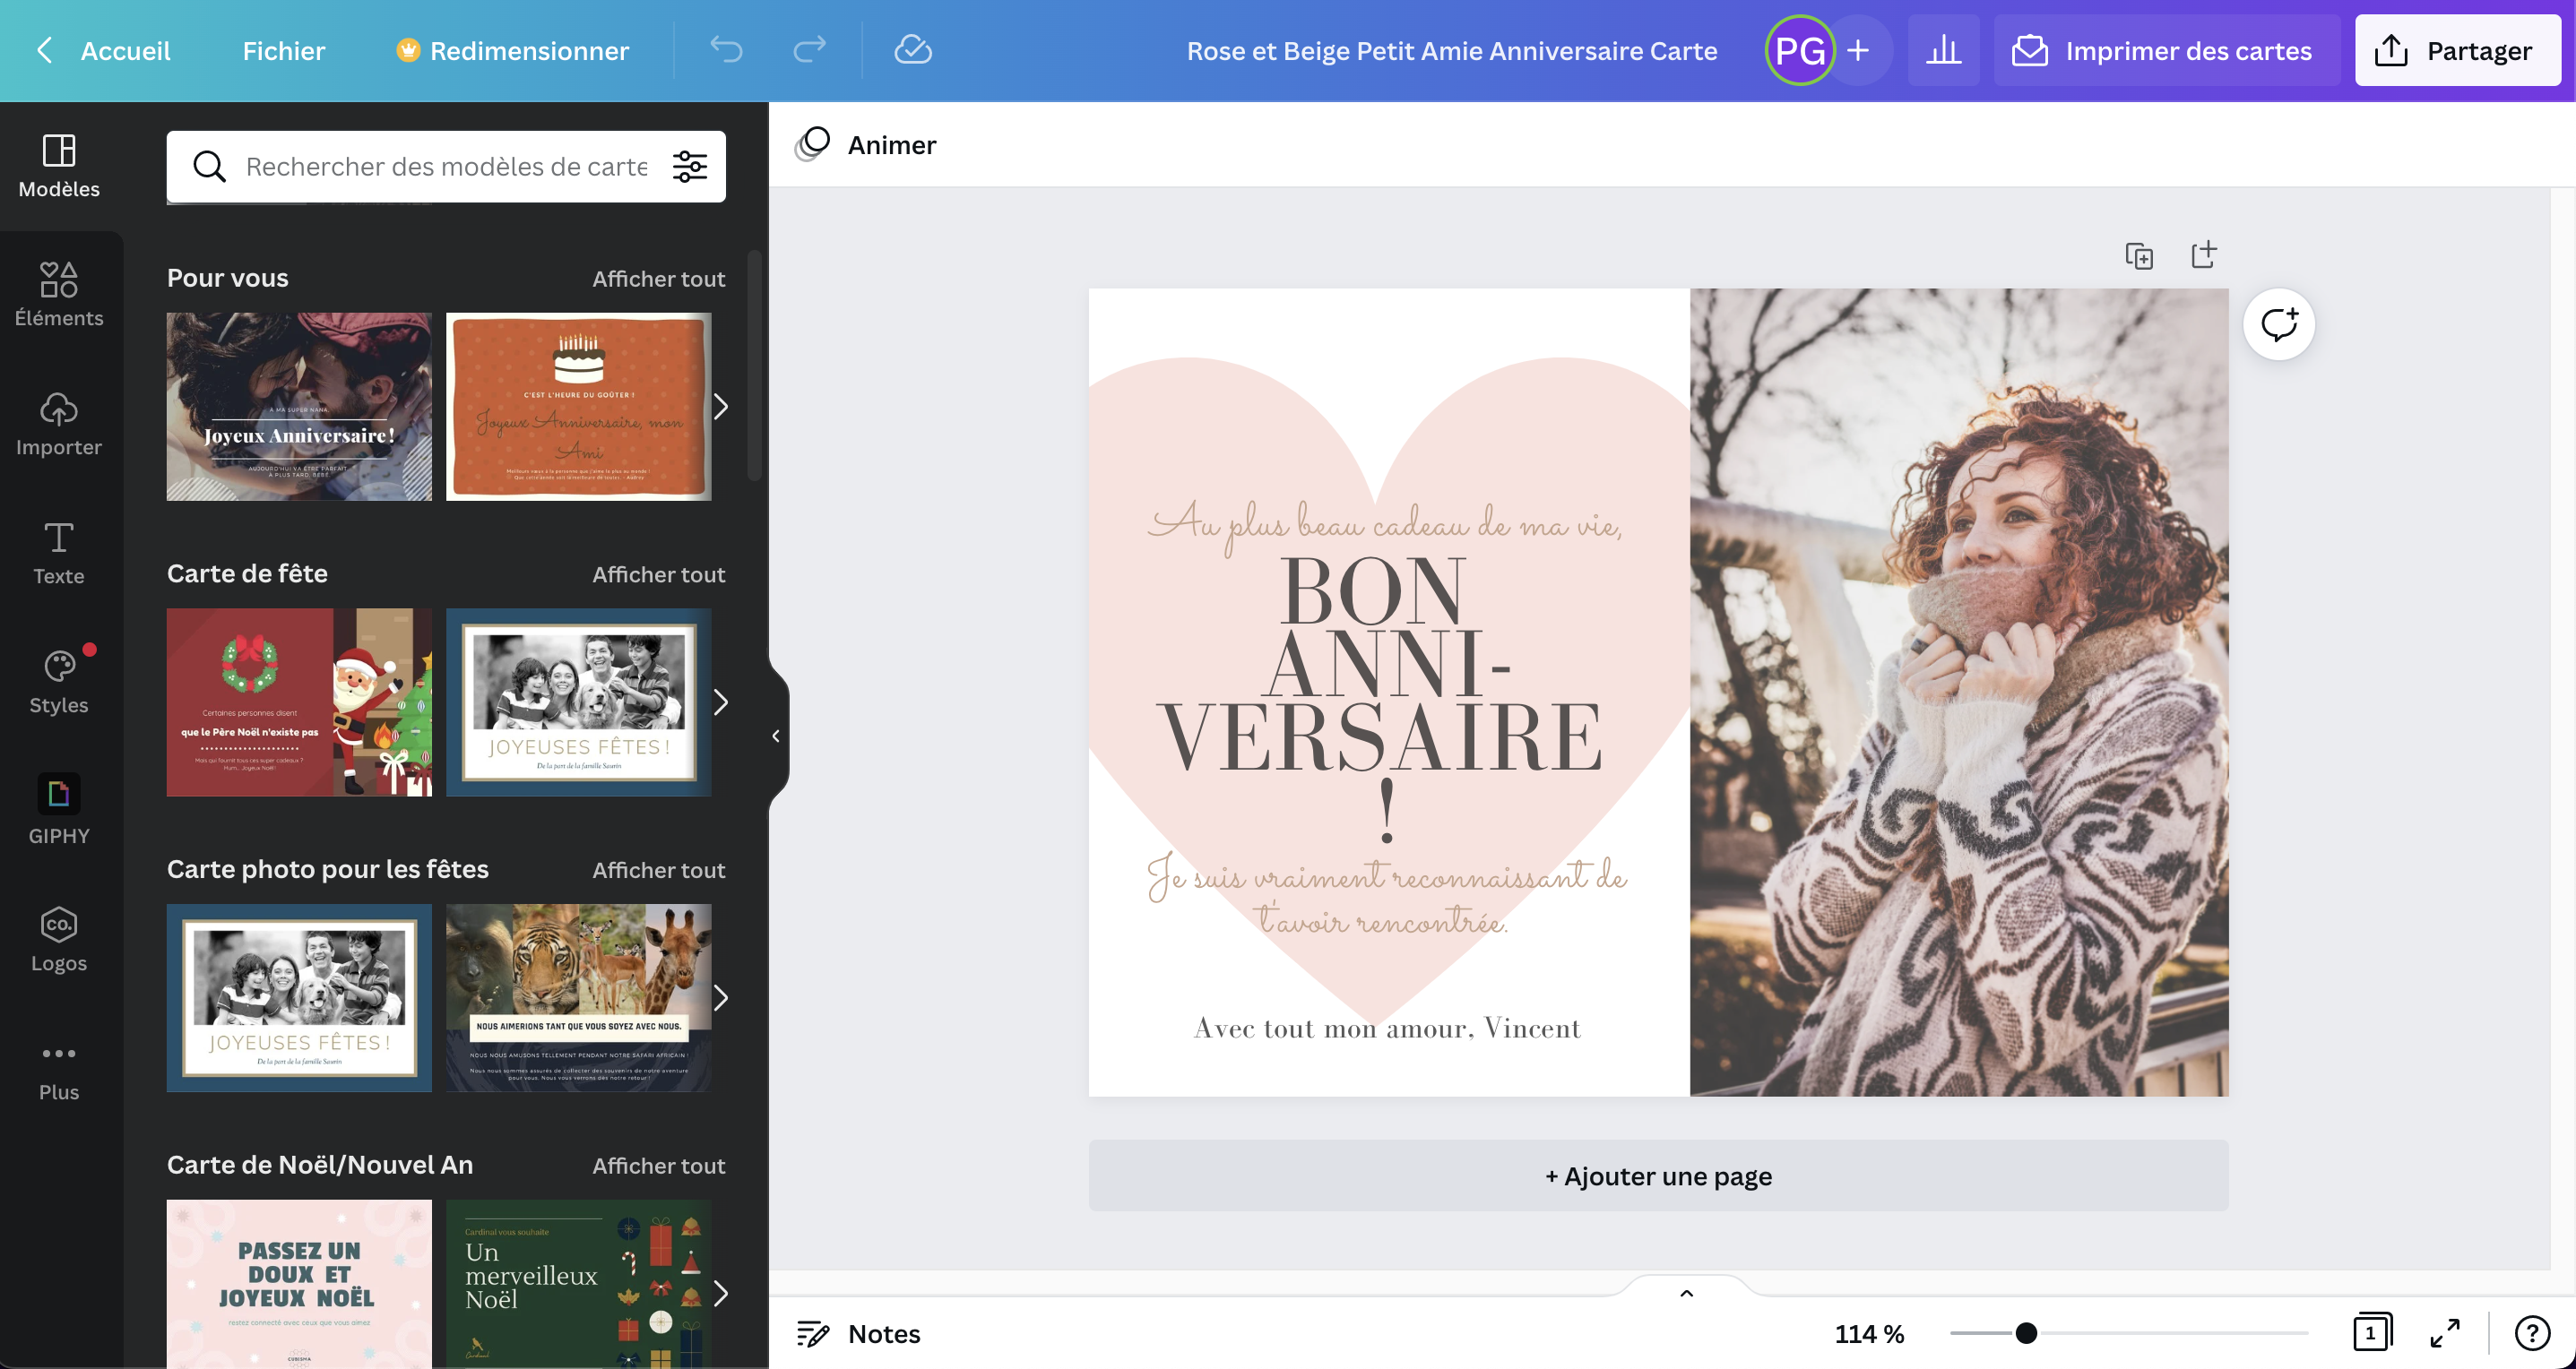Expand Carte de Noël row with arrow
The height and width of the screenshot is (1369, 2576).
[x=721, y=1294]
